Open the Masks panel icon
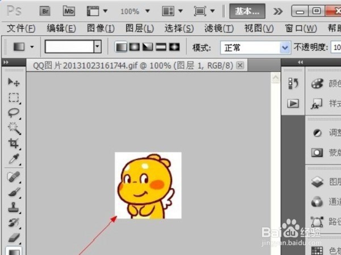Screen dimensions: 341x255 tap(317, 152)
